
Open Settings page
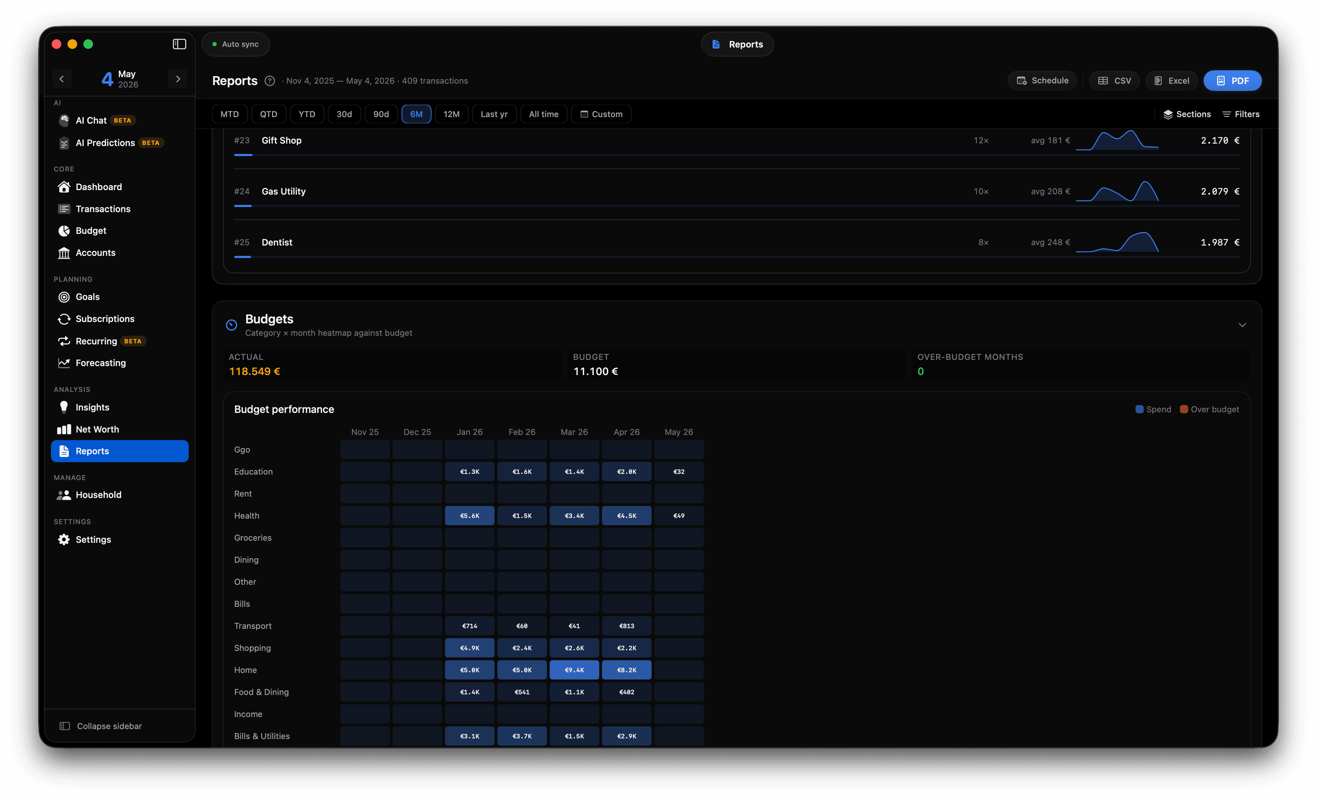[120, 539]
